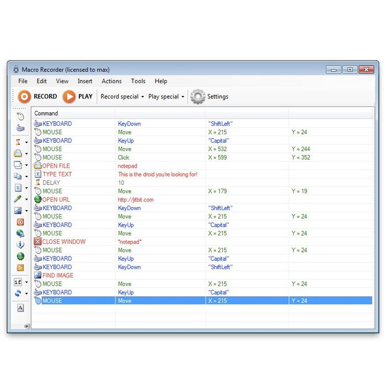Open the Tools menu
The height and width of the screenshot is (386, 386).
[138, 81]
